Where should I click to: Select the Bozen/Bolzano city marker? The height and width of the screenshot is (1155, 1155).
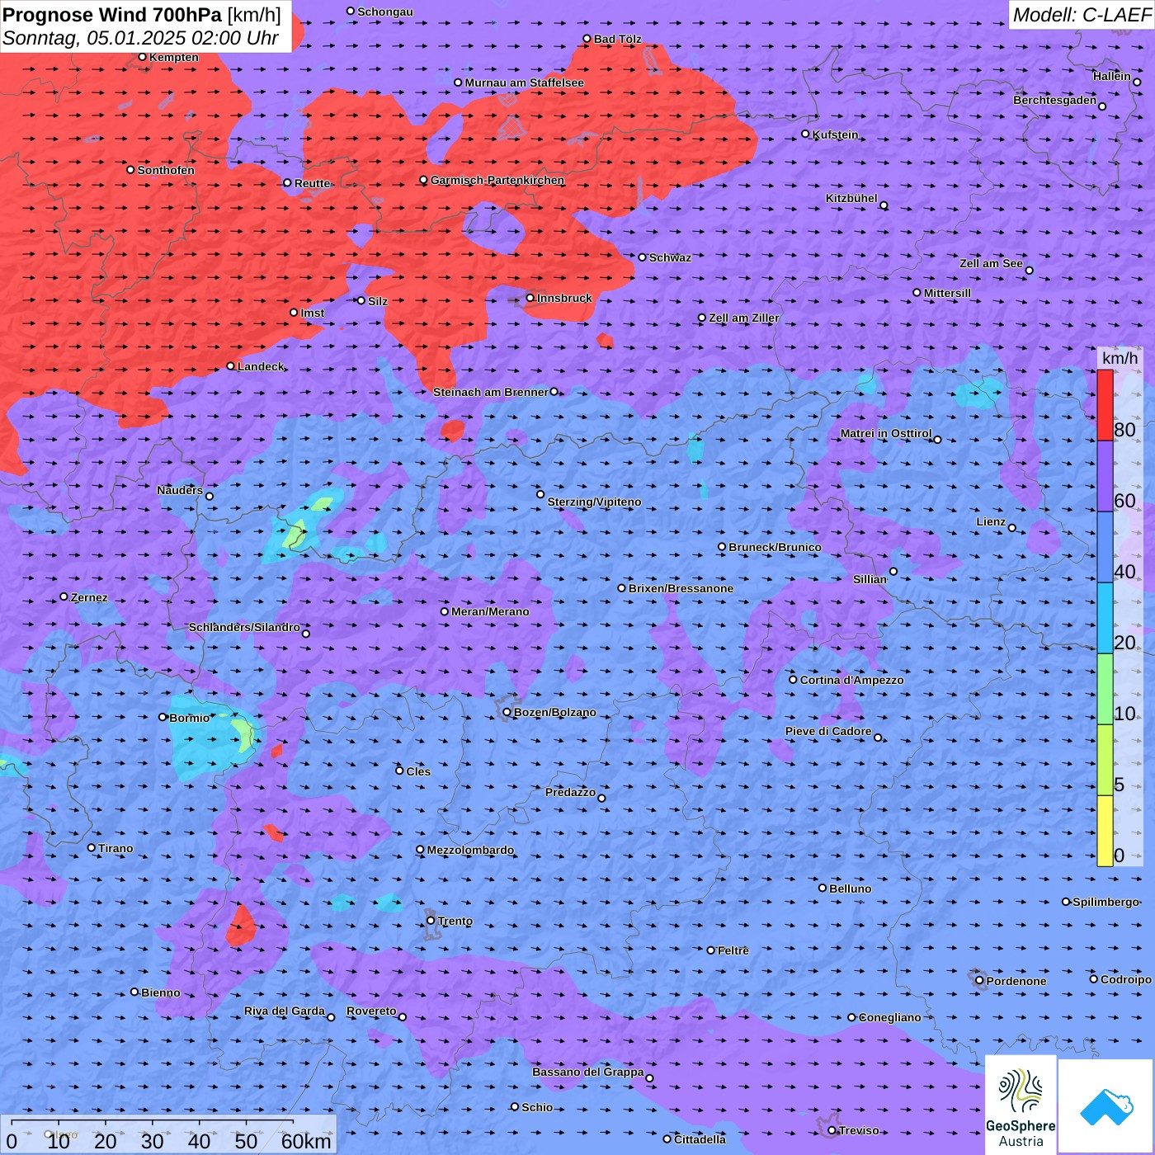click(x=507, y=712)
